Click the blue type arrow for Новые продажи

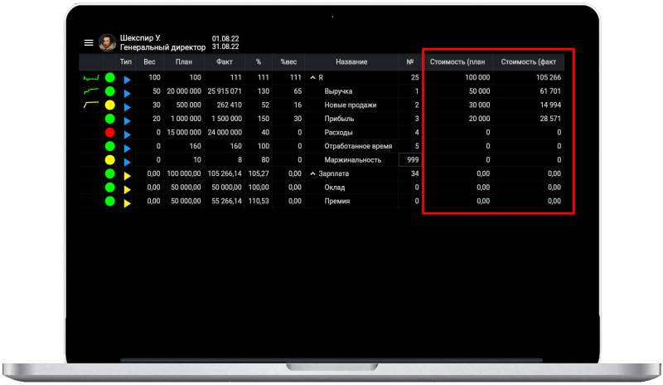128,107
